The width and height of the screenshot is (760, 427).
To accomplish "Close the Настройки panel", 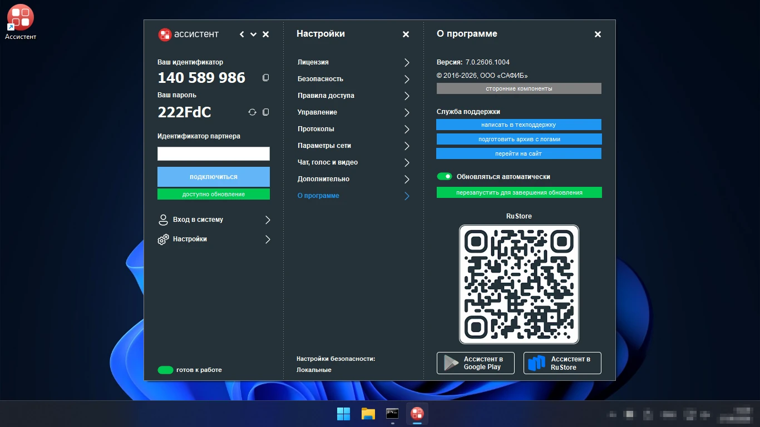I will click(406, 34).
